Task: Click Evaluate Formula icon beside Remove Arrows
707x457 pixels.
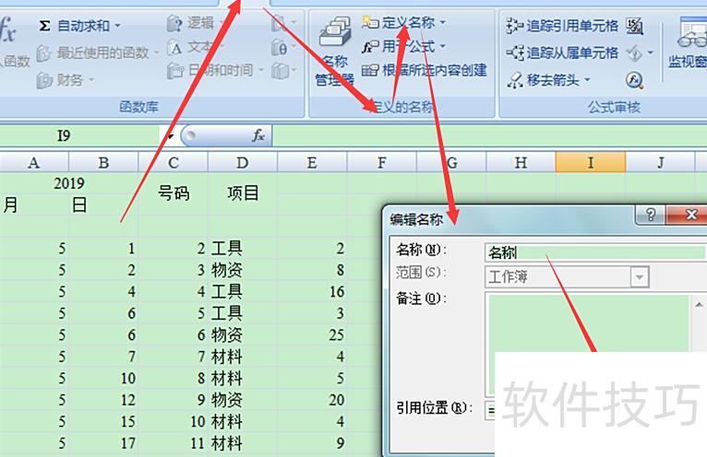Action: (x=634, y=80)
